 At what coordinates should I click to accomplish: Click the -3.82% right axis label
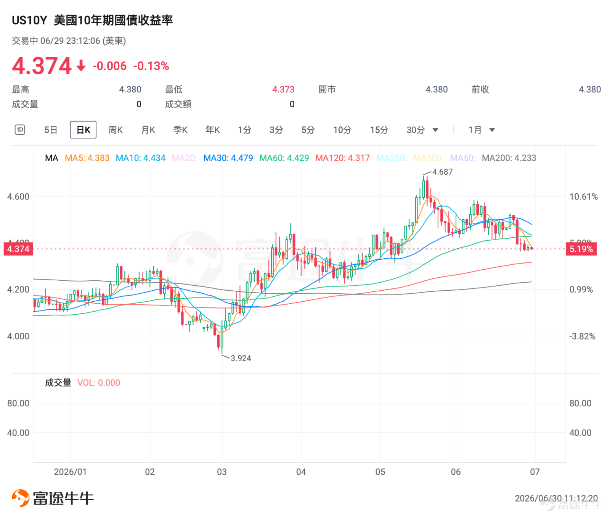coord(582,336)
